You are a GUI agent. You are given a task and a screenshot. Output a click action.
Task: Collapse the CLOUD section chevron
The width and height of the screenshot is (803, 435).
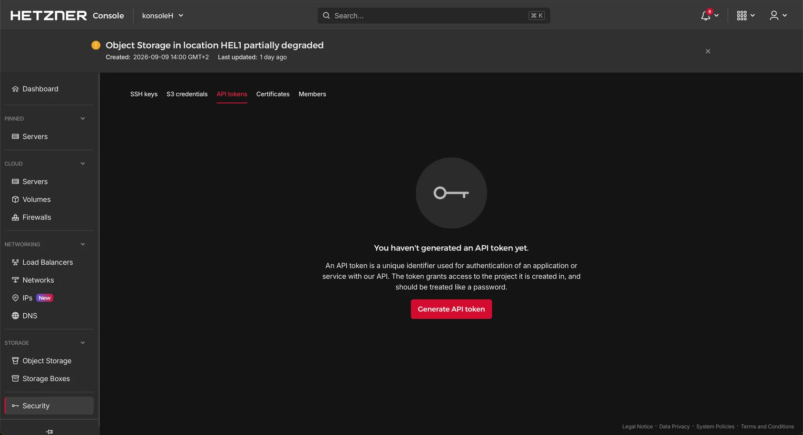[x=83, y=164]
